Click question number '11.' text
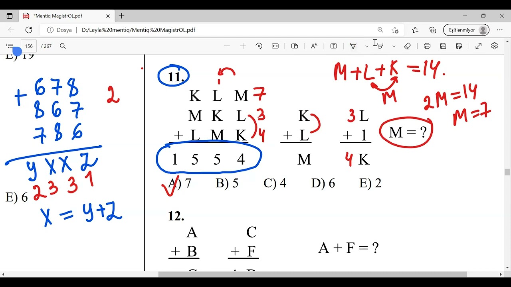The height and width of the screenshot is (287, 511). click(176, 77)
